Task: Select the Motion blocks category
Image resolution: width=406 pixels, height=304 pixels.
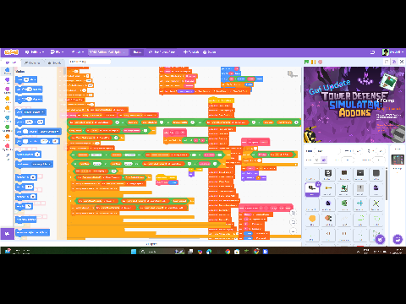Action: [x=8, y=71]
